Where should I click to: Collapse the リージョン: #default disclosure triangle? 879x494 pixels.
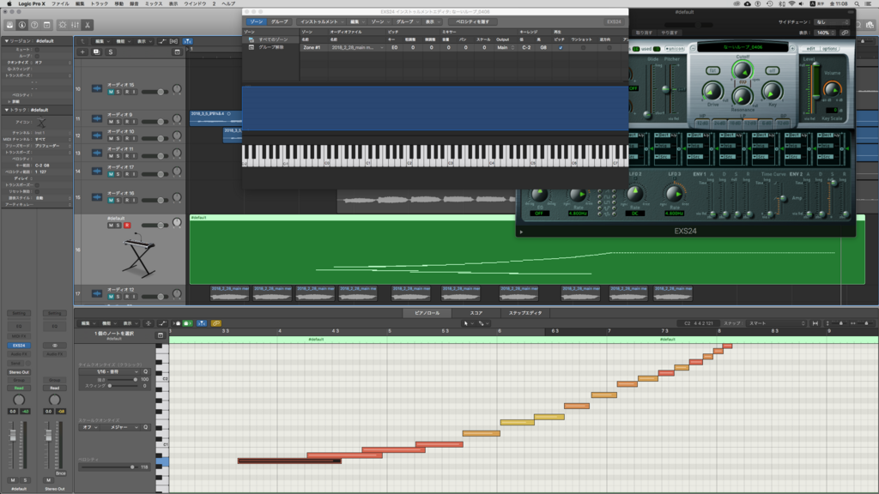[x=7, y=41]
